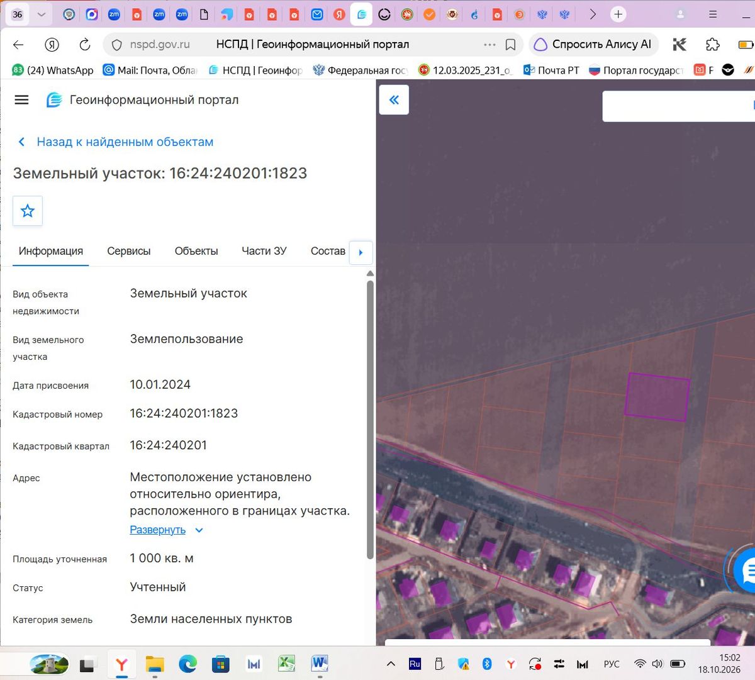Click date value 10.01.2024

[160, 384]
